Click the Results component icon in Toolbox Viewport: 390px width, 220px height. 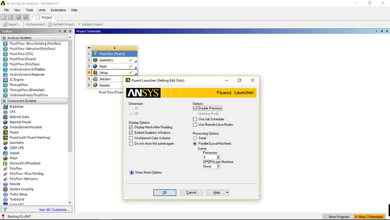click(5, 184)
